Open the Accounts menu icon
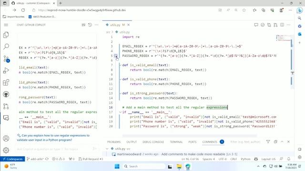The width and height of the screenshot is (305, 171). [x=6, y=138]
